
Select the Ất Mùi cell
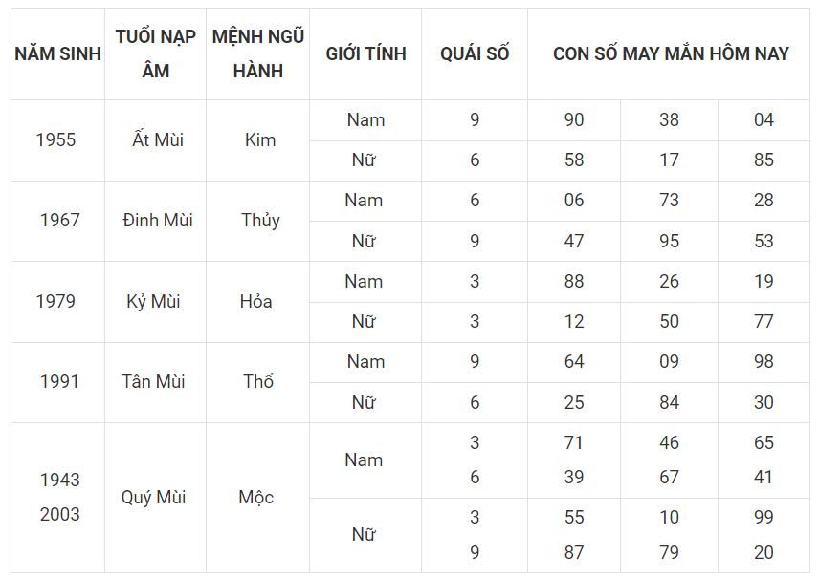155,140
